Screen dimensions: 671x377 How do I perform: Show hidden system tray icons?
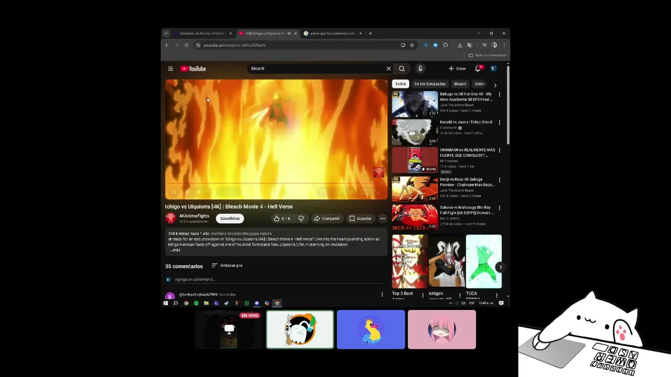click(x=450, y=303)
